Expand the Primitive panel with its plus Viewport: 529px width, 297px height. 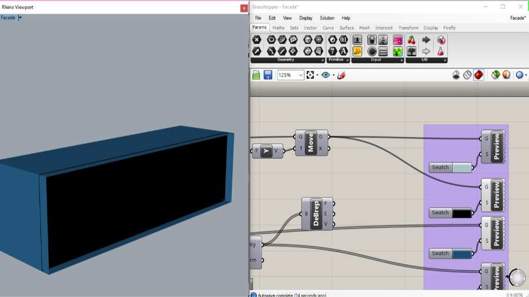coord(347,60)
